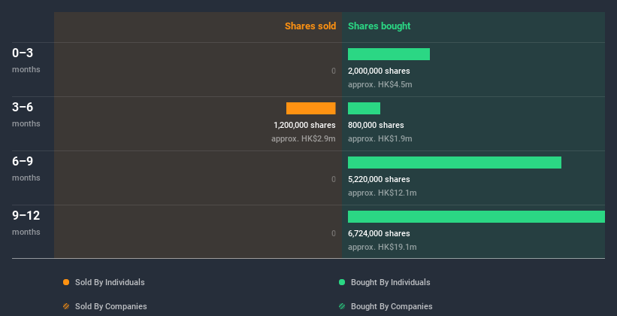Click the Shares bought column header

tap(379, 26)
